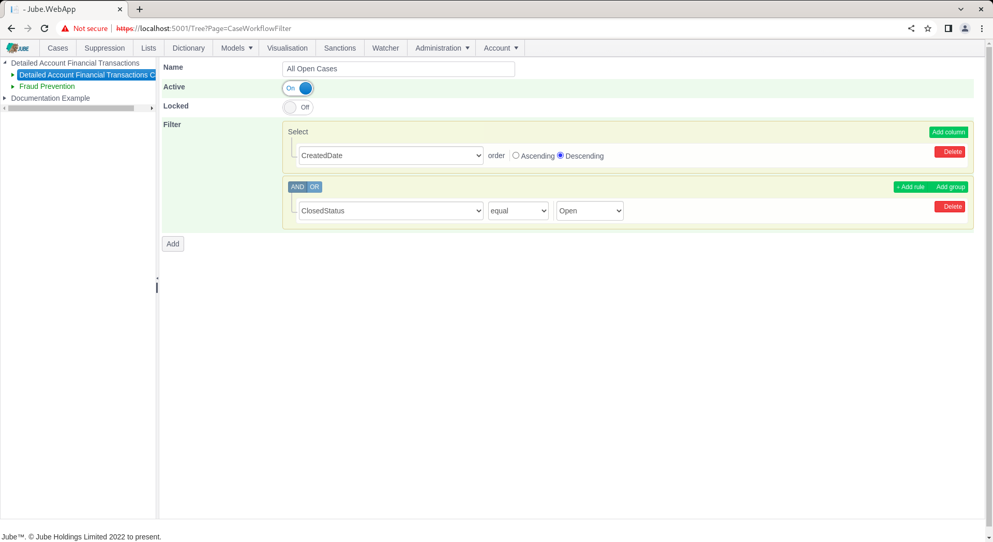Toggle the browser side panel icon
Image resolution: width=993 pixels, height=542 pixels.
(x=949, y=28)
